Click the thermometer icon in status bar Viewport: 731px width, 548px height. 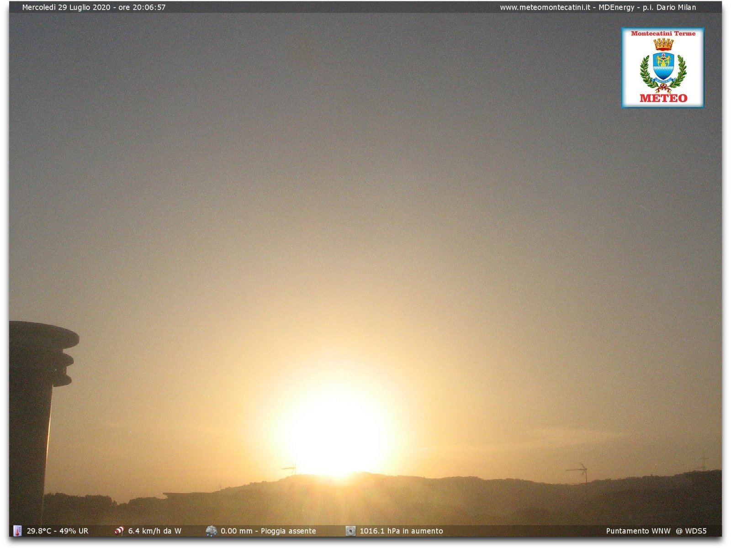tap(17, 531)
